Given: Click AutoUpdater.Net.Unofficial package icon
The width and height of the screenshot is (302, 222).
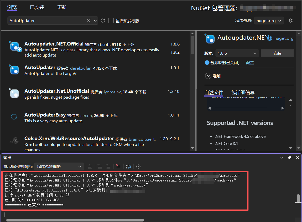Looking at the screenshot, I should (x=14, y=94).
